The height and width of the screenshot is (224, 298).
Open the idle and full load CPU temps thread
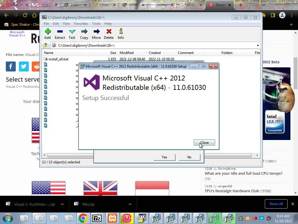(244, 173)
